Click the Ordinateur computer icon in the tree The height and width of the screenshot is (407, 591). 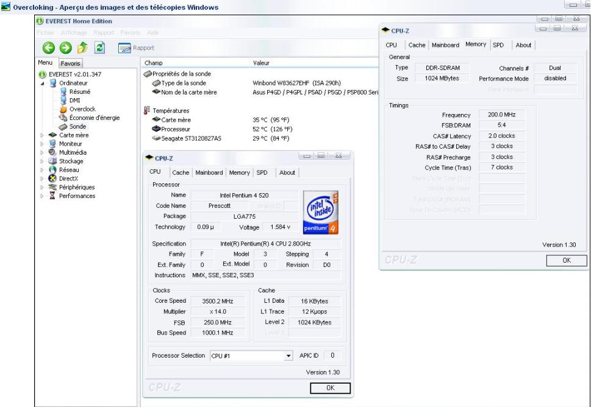53,83
